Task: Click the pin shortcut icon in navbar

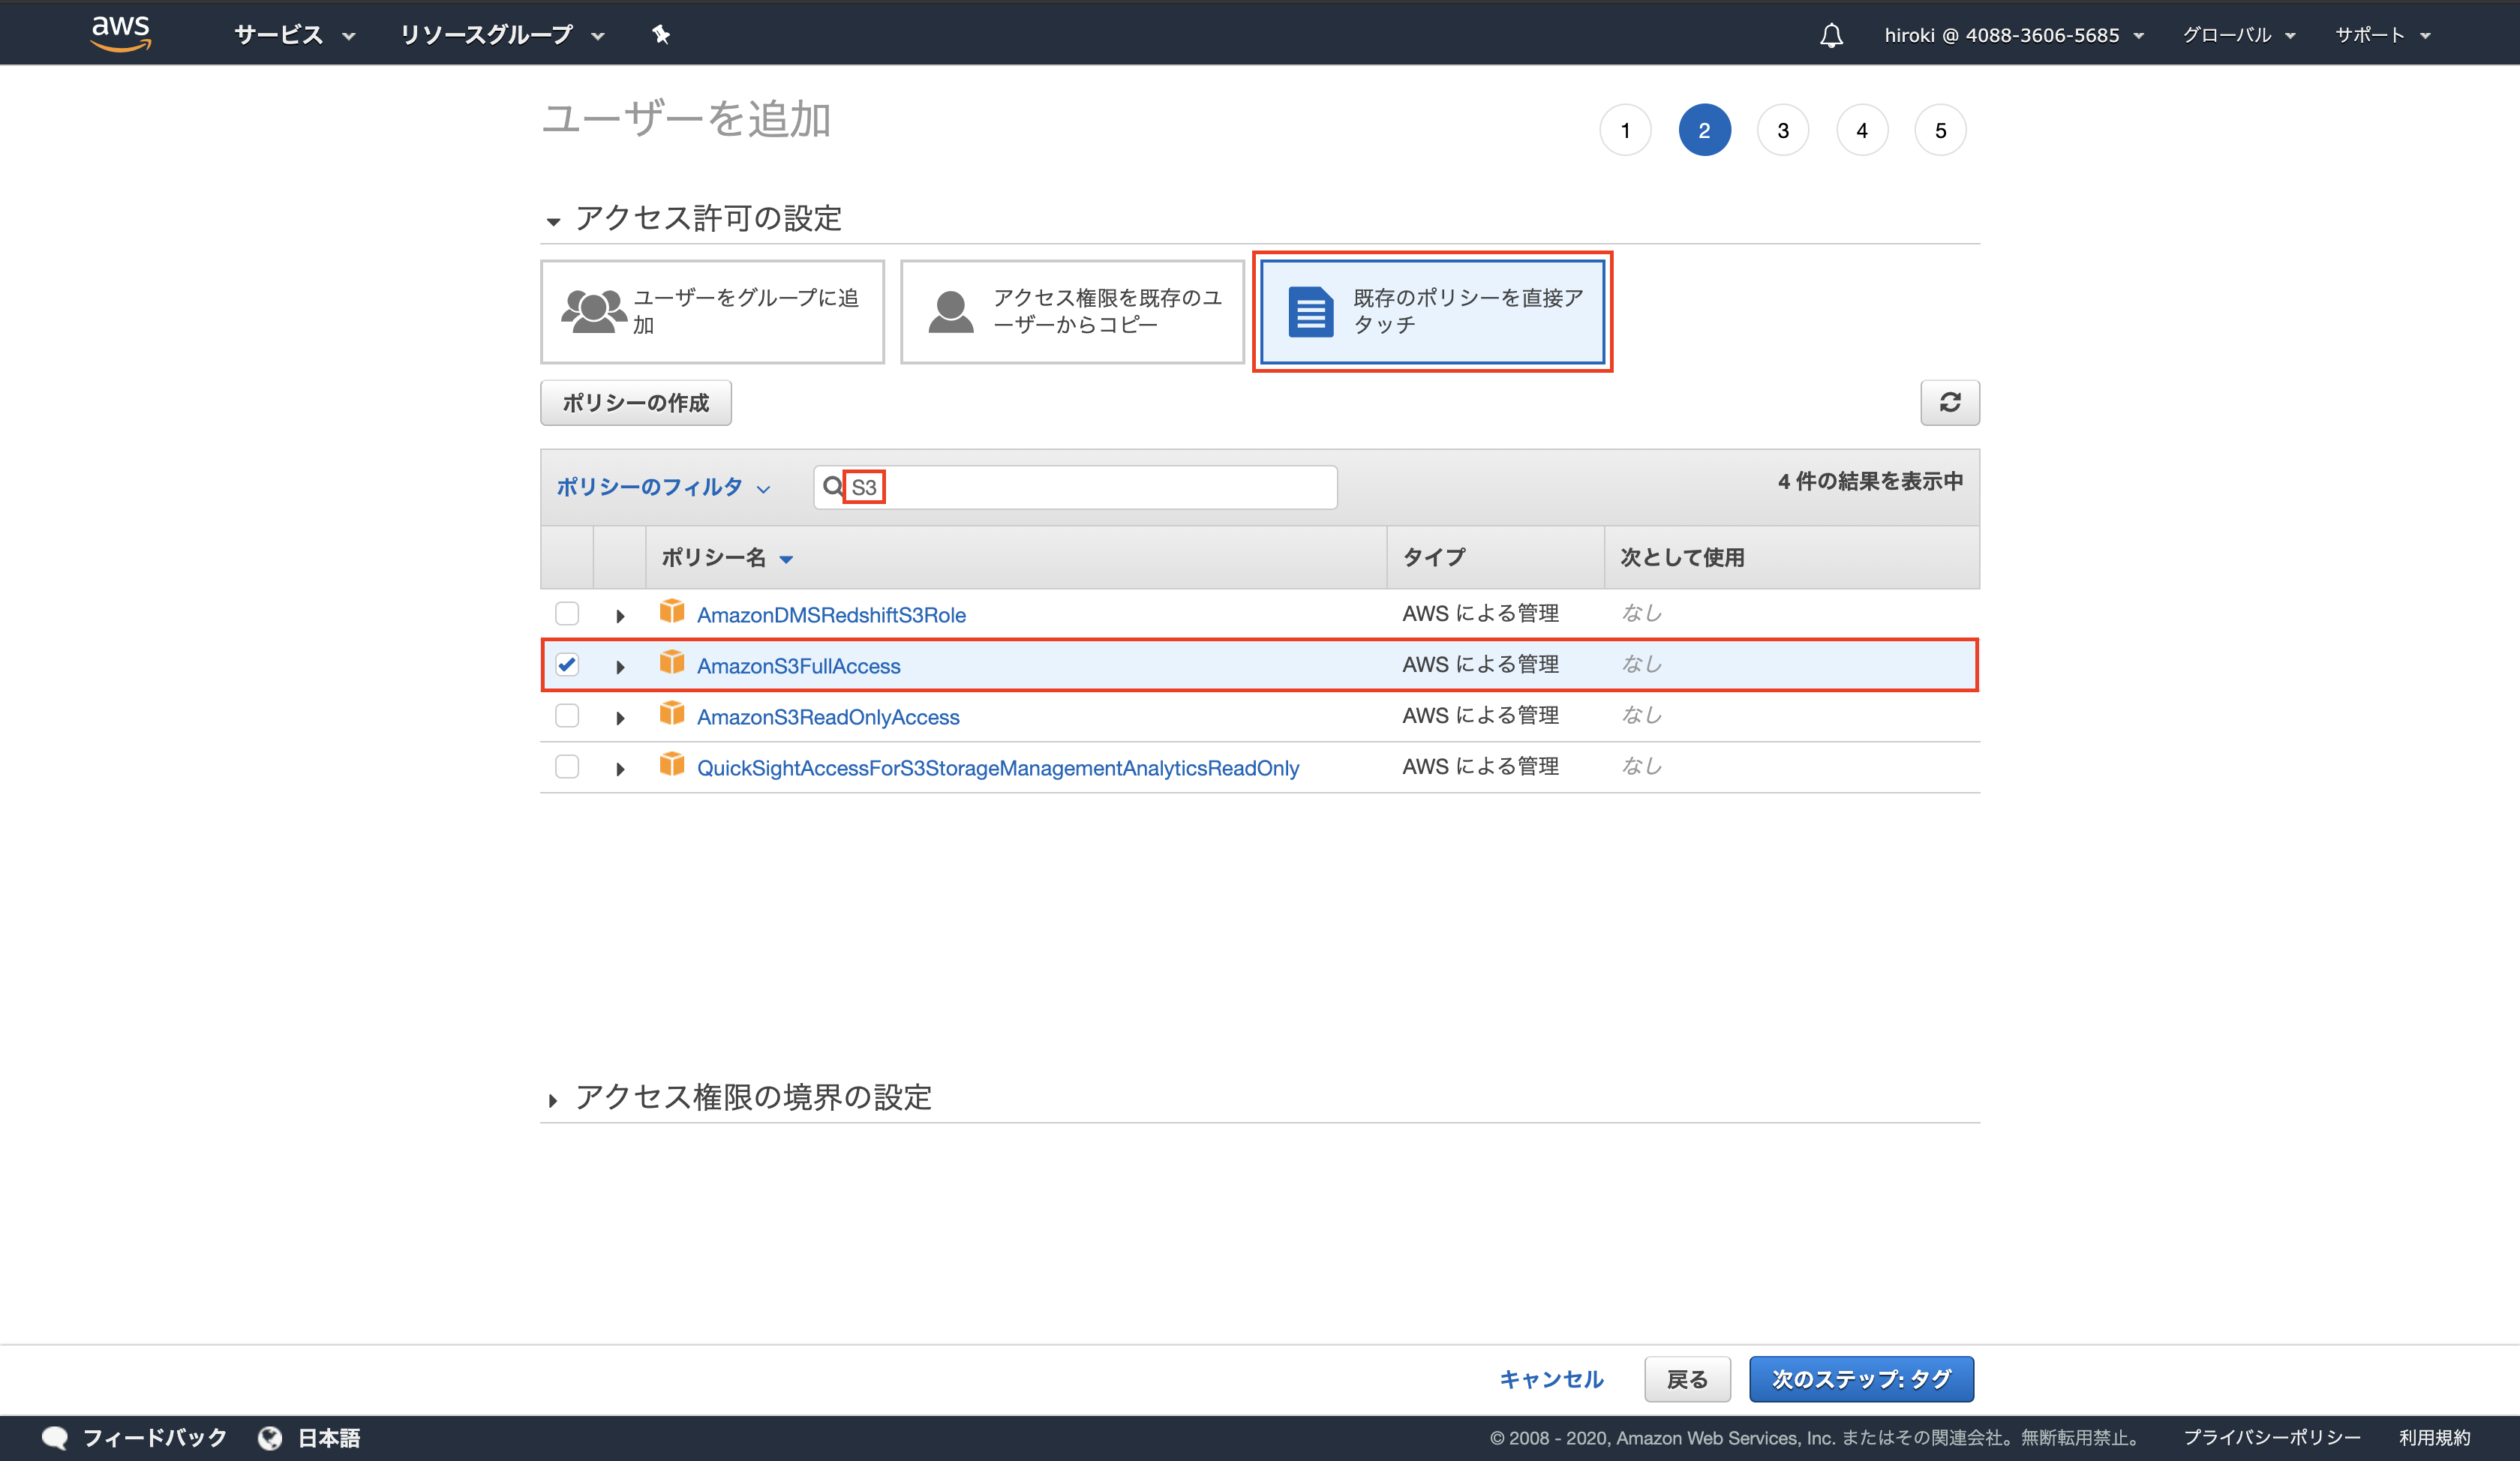Action: coord(660,35)
